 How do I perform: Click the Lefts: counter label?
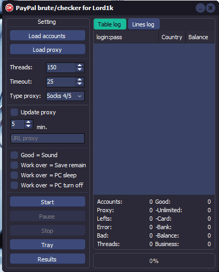pyautogui.click(x=104, y=219)
